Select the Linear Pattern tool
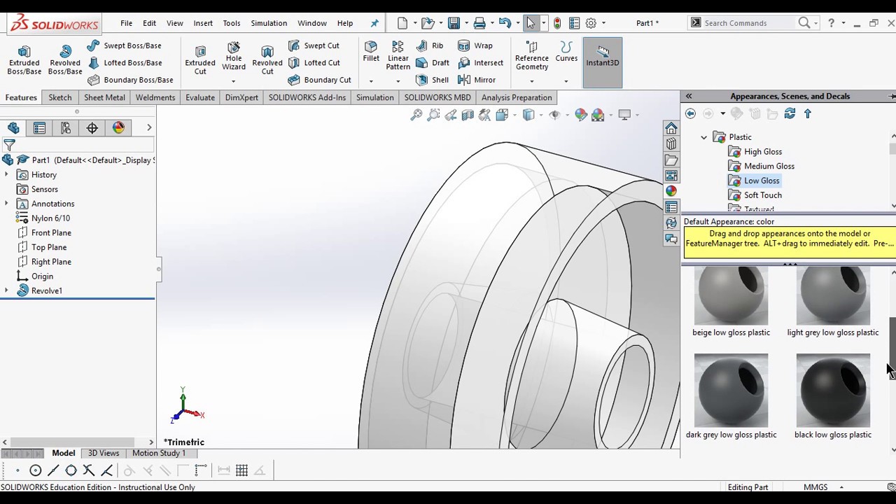Screen dimensions: 896x504 [398, 56]
